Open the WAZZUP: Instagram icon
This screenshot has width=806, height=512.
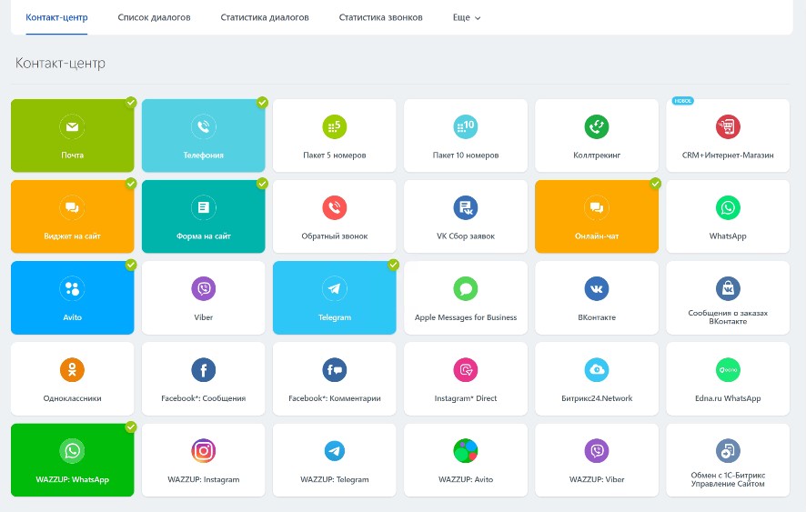coord(203,451)
